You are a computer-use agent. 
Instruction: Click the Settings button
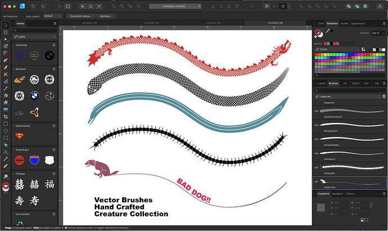105,16
